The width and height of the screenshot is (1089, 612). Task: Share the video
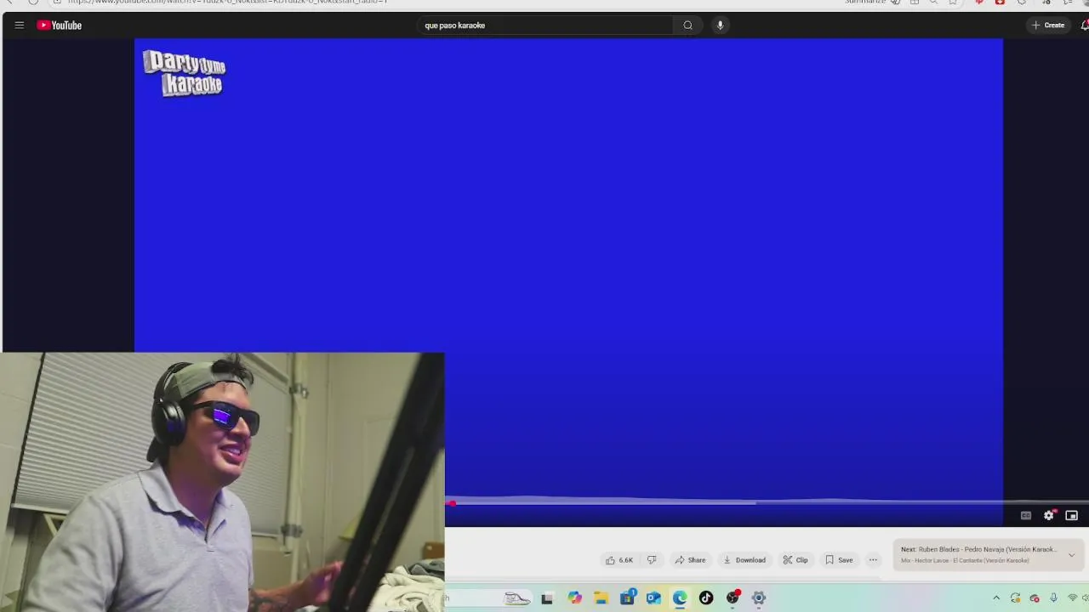click(690, 560)
